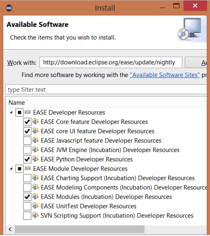Select 'EASE Core feature Developer Resources' text
Screen dimensions: 210x236
point(94,122)
